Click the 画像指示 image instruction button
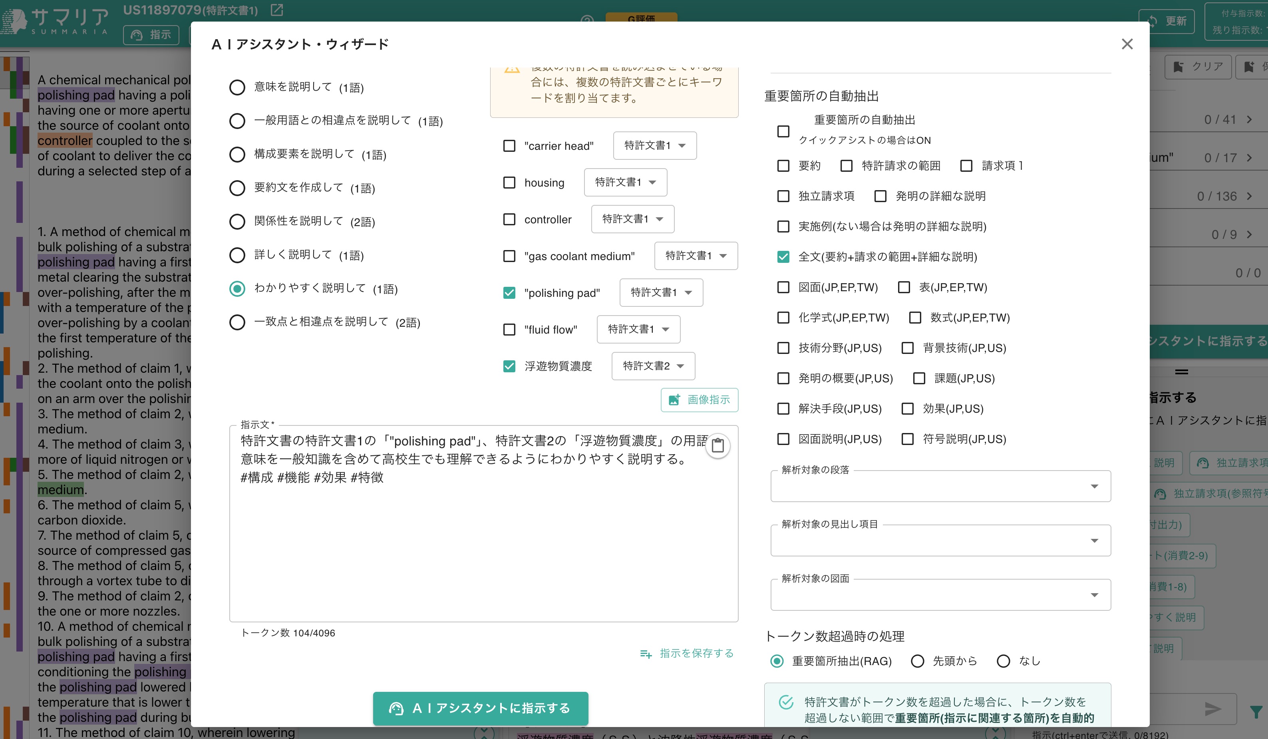This screenshot has width=1268, height=739. pos(700,400)
